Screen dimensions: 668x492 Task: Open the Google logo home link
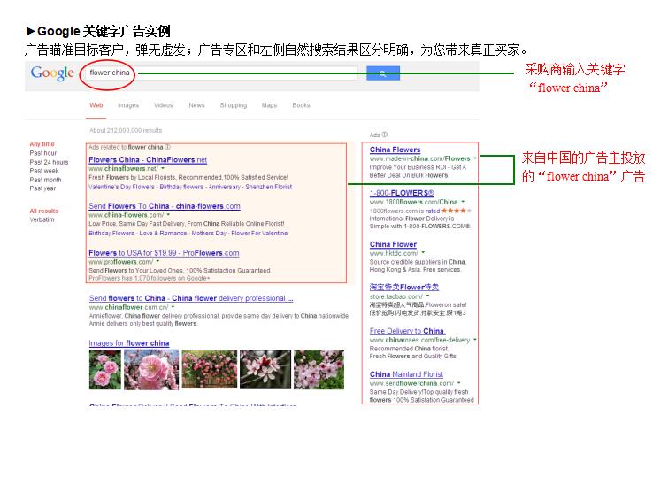52,73
